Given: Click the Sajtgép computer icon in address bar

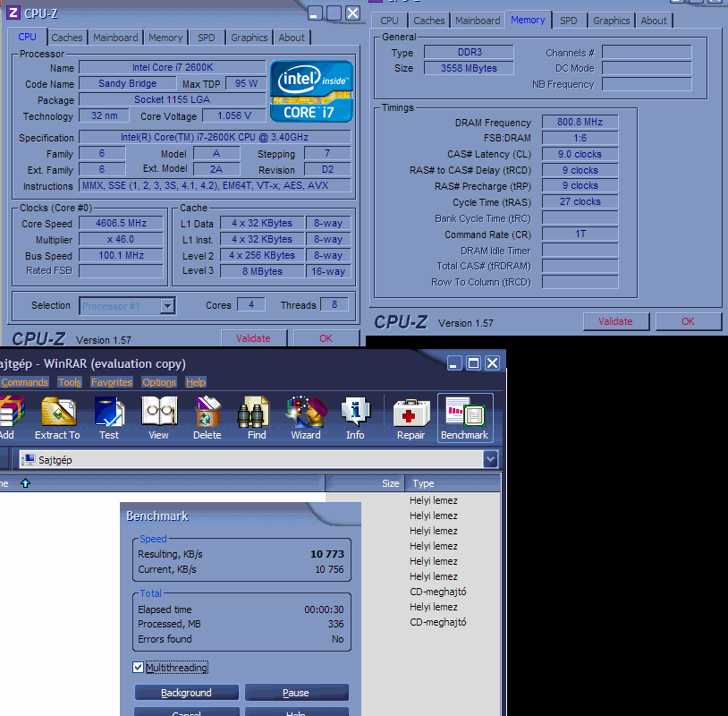Looking at the screenshot, I should (29, 459).
